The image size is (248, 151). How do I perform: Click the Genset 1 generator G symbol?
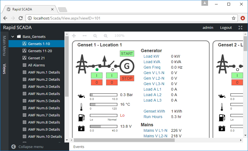click(x=127, y=66)
